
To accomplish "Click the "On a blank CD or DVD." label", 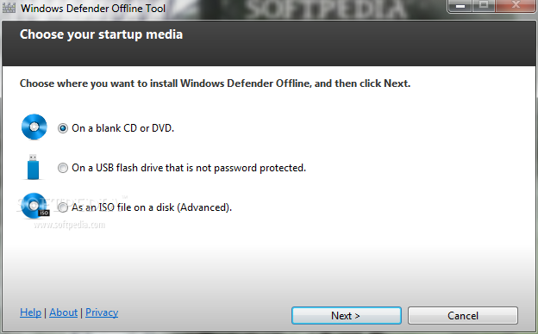I will tap(122, 128).
